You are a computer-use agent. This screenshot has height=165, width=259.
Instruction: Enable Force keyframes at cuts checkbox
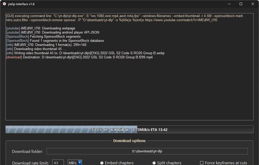pos(202,163)
